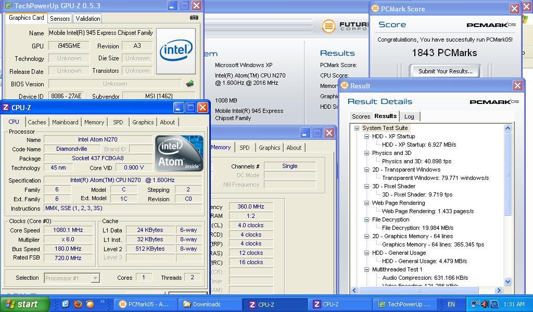Viewport: 533px width, 312px height.
Task: Open the Windows start menu
Action: [x=24, y=304]
